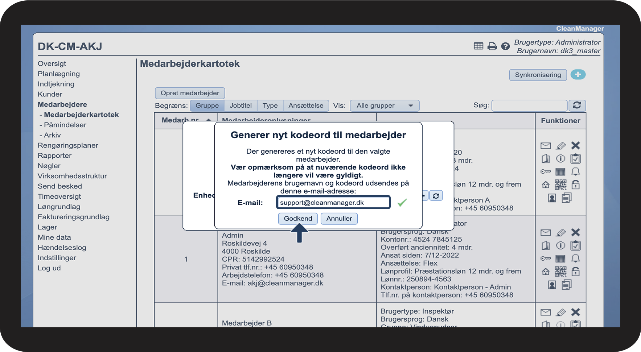The width and height of the screenshot is (641, 352).
Task: Click Log ud in the sidebar
Action: (x=49, y=268)
